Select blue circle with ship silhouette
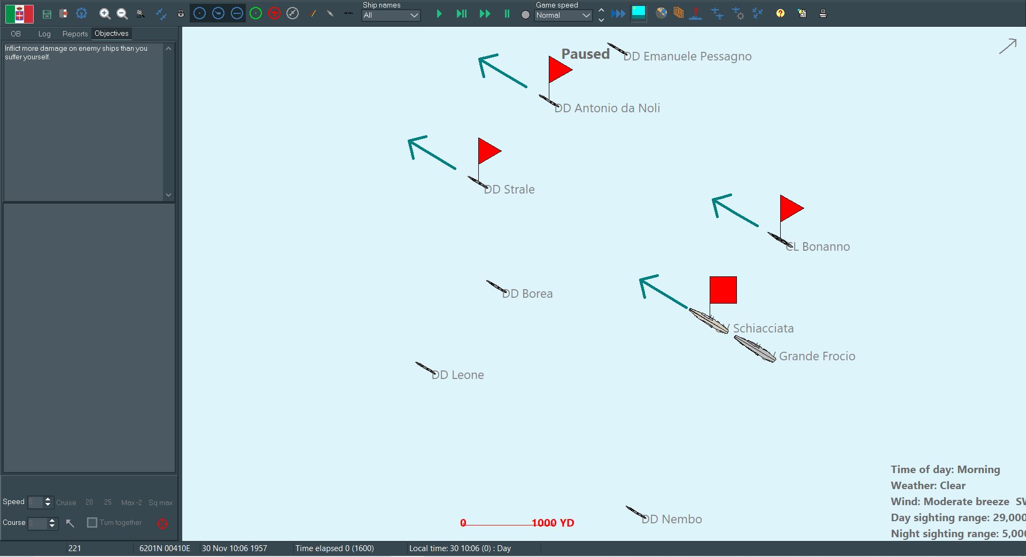This screenshot has width=1026, height=557. 218,13
